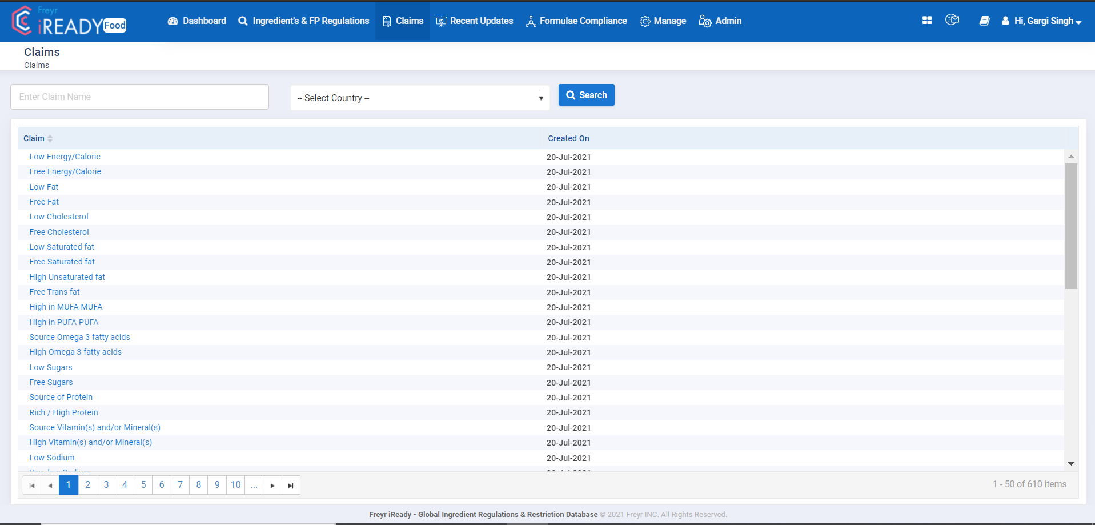Click the Admin users icon
Viewport: 1095px width, 525px height.
coord(705,21)
